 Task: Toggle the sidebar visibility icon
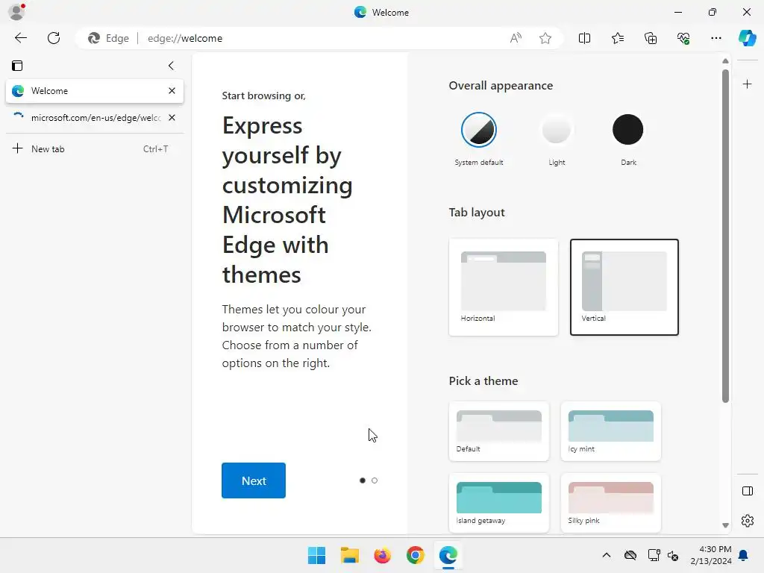(x=747, y=491)
